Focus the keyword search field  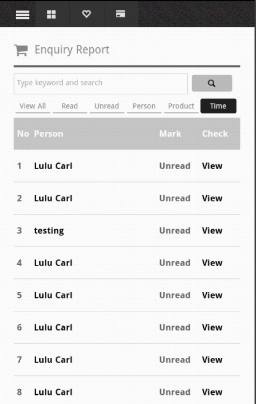tap(101, 83)
